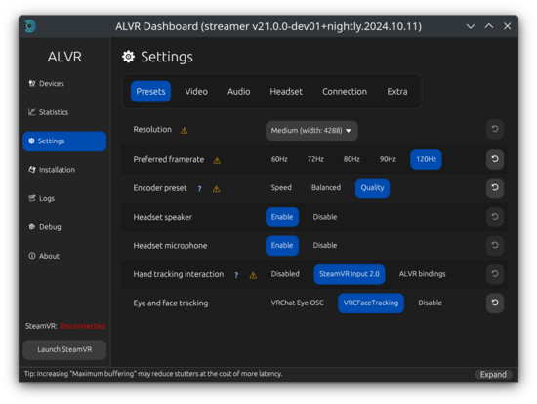Open the Statistics sidebar page
Viewport: 537px width, 404px height.
click(x=48, y=112)
